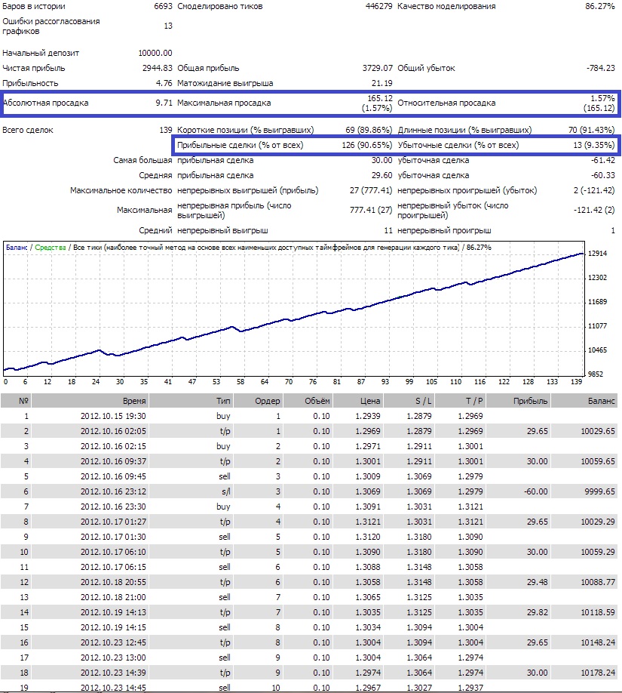
Task: Click the Абсолютная просадка label
Action: pyautogui.click(x=47, y=103)
